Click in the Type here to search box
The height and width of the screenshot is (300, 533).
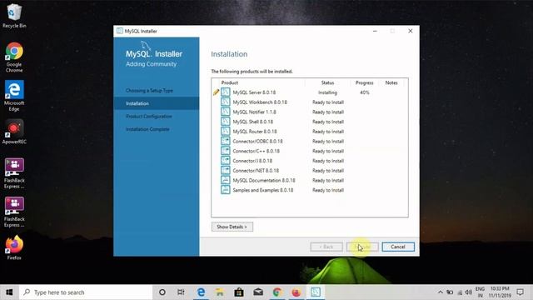tap(86, 292)
